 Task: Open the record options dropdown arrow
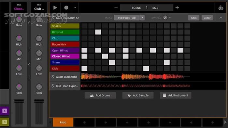(x=75, y=8)
